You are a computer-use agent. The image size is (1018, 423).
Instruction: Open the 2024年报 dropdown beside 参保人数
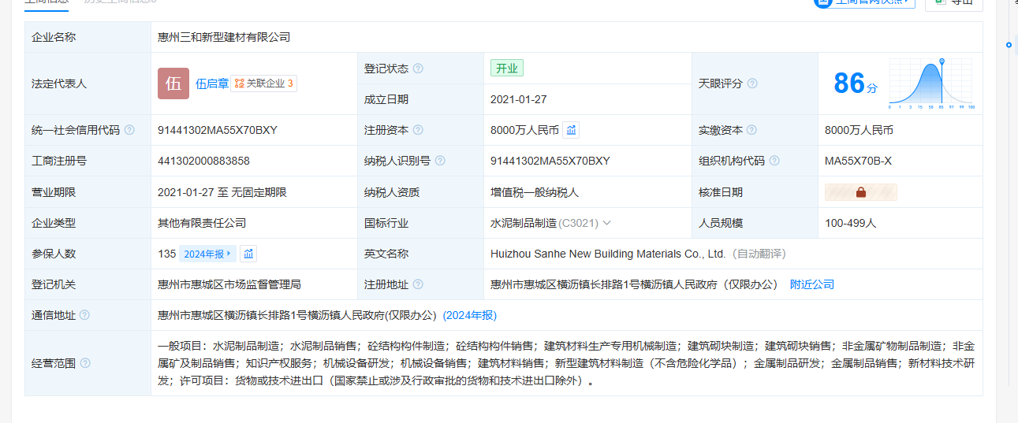point(207,254)
